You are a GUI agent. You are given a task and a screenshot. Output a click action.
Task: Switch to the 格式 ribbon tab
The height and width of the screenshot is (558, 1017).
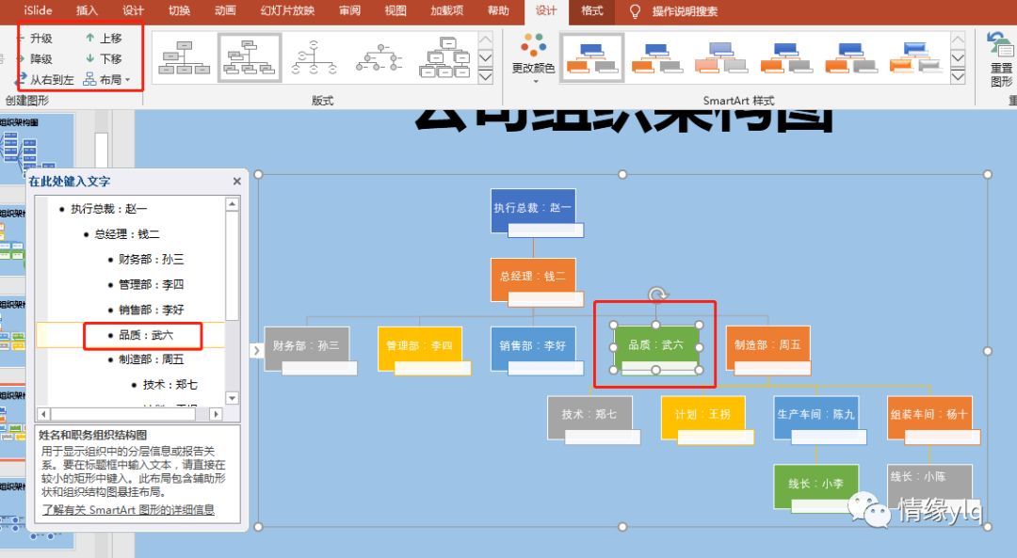tap(594, 11)
